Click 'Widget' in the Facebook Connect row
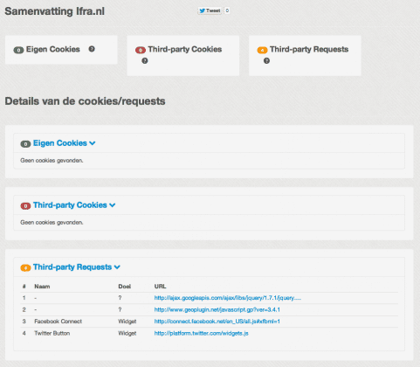The width and height of the screenshot is (420, 367). (127, 322)
